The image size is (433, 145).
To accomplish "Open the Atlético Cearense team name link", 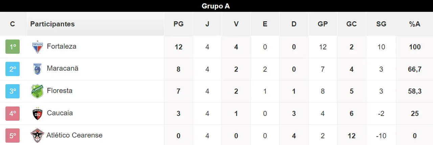I will click(x=74, y=135).
